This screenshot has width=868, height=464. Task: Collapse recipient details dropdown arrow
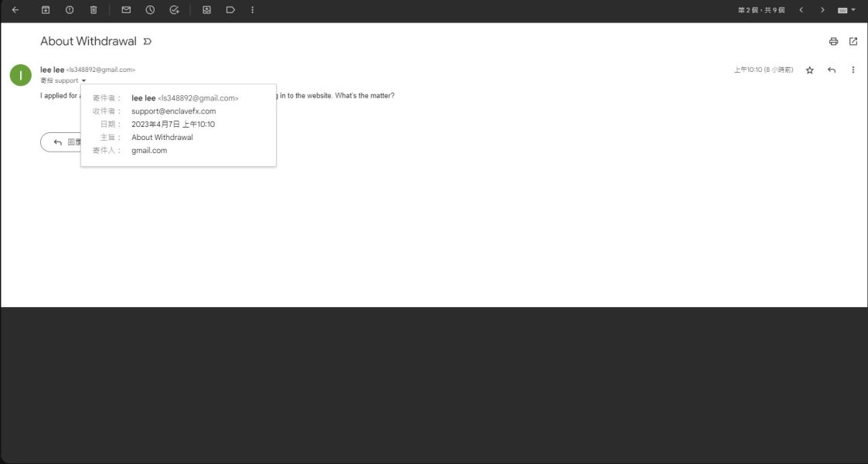click(x=83, y=81)
